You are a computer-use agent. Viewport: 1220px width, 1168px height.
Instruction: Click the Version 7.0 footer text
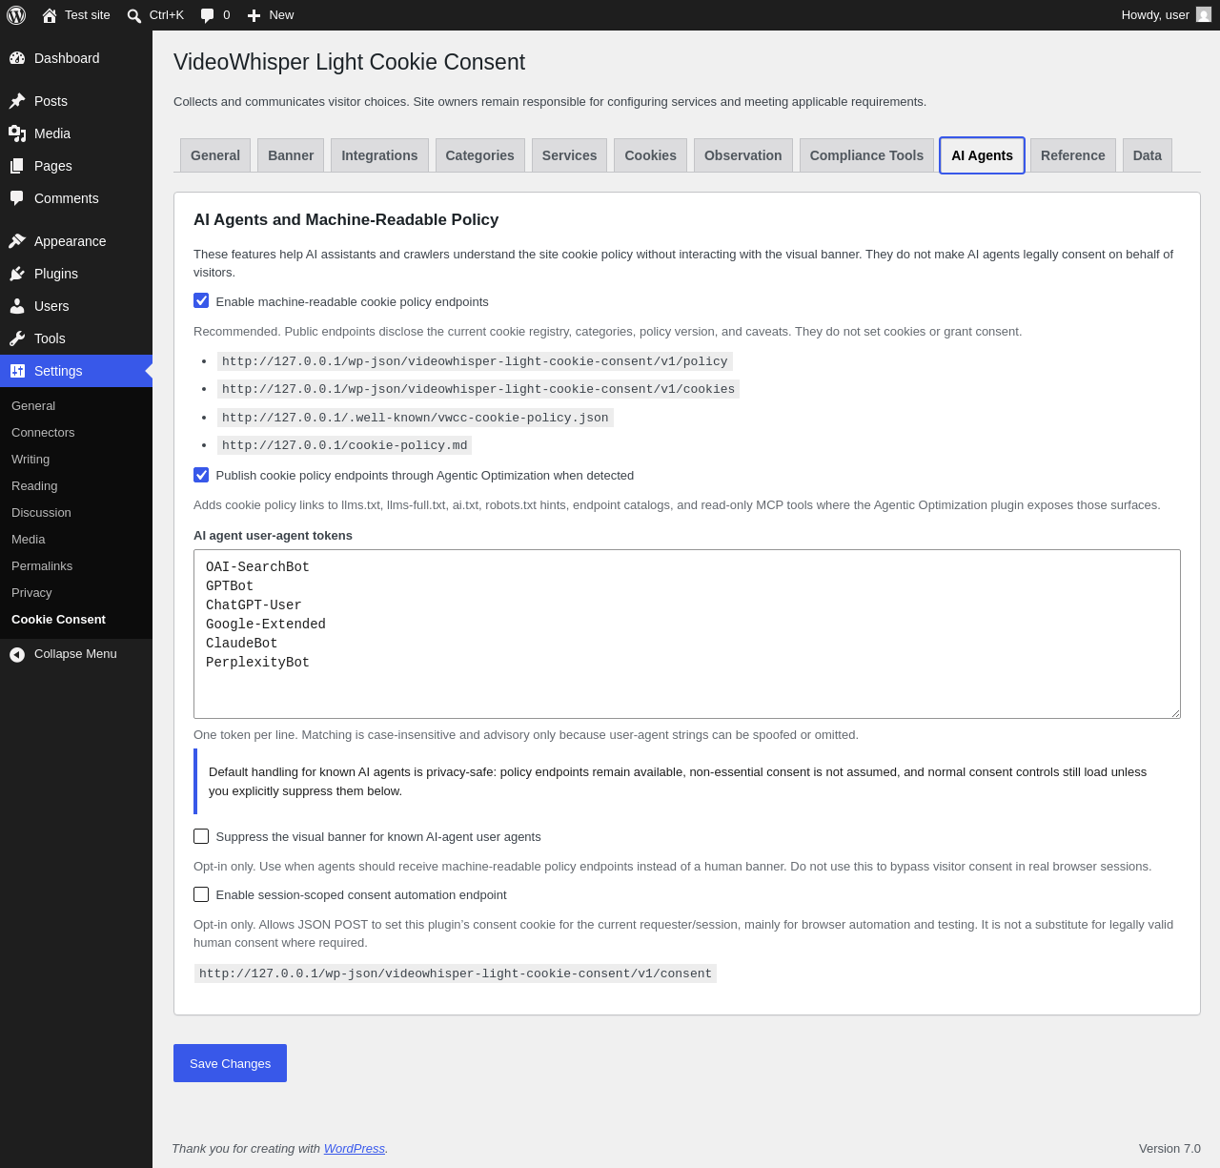(x=1169, y=1149)
